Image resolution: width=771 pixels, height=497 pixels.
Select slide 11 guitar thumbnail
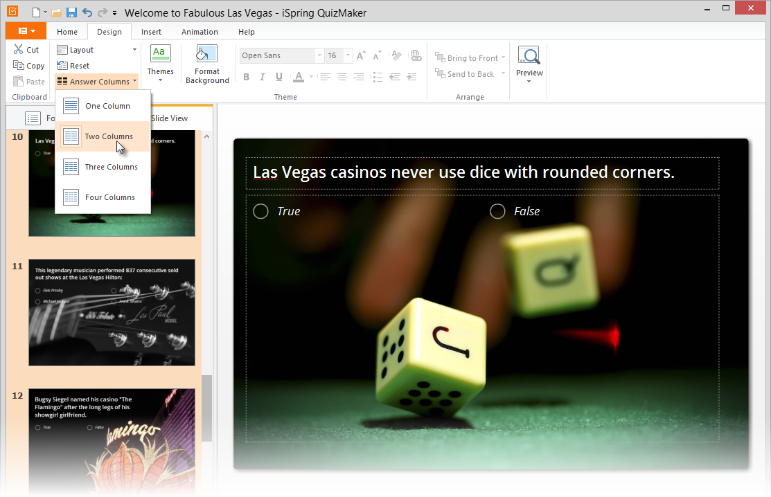pos(112,313)
